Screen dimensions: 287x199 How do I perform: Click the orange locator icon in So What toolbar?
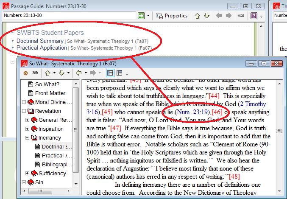[x=25, y=73]
